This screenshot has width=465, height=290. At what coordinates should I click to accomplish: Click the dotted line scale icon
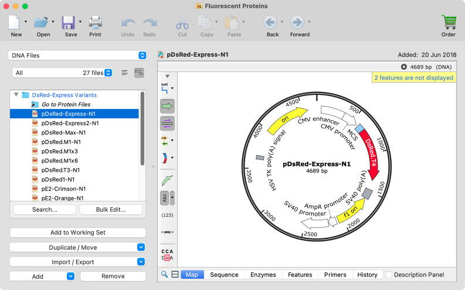pyautogui.click(x=167, y=232)
